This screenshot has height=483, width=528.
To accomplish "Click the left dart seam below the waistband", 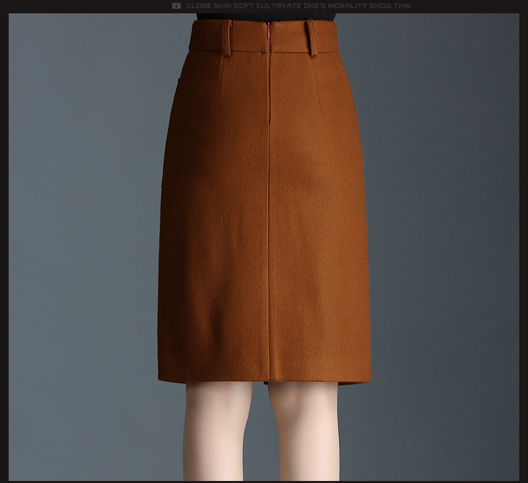I will (221, 75).
